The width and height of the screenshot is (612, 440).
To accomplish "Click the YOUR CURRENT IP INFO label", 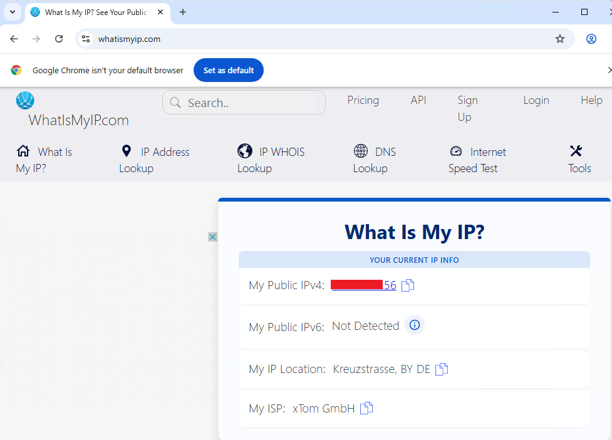I will (414, 260).
